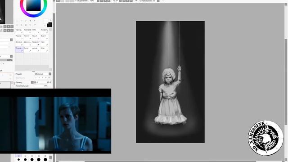Choose the eyedropper color picker tool
The height and width of the screenshot is (162, 288).
click(x=35, y=25)
